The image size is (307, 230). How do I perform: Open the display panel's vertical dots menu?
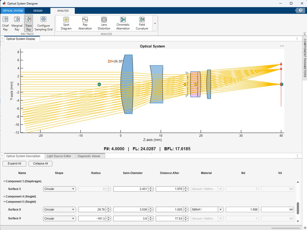coord(297,39)
